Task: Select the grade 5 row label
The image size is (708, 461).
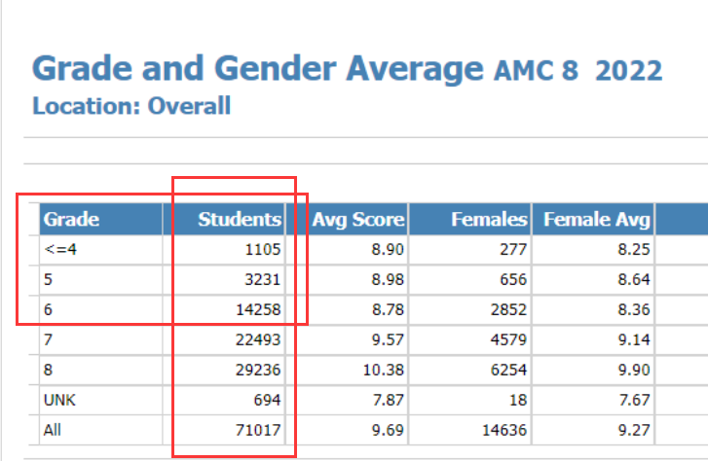Action: point(49,280)
